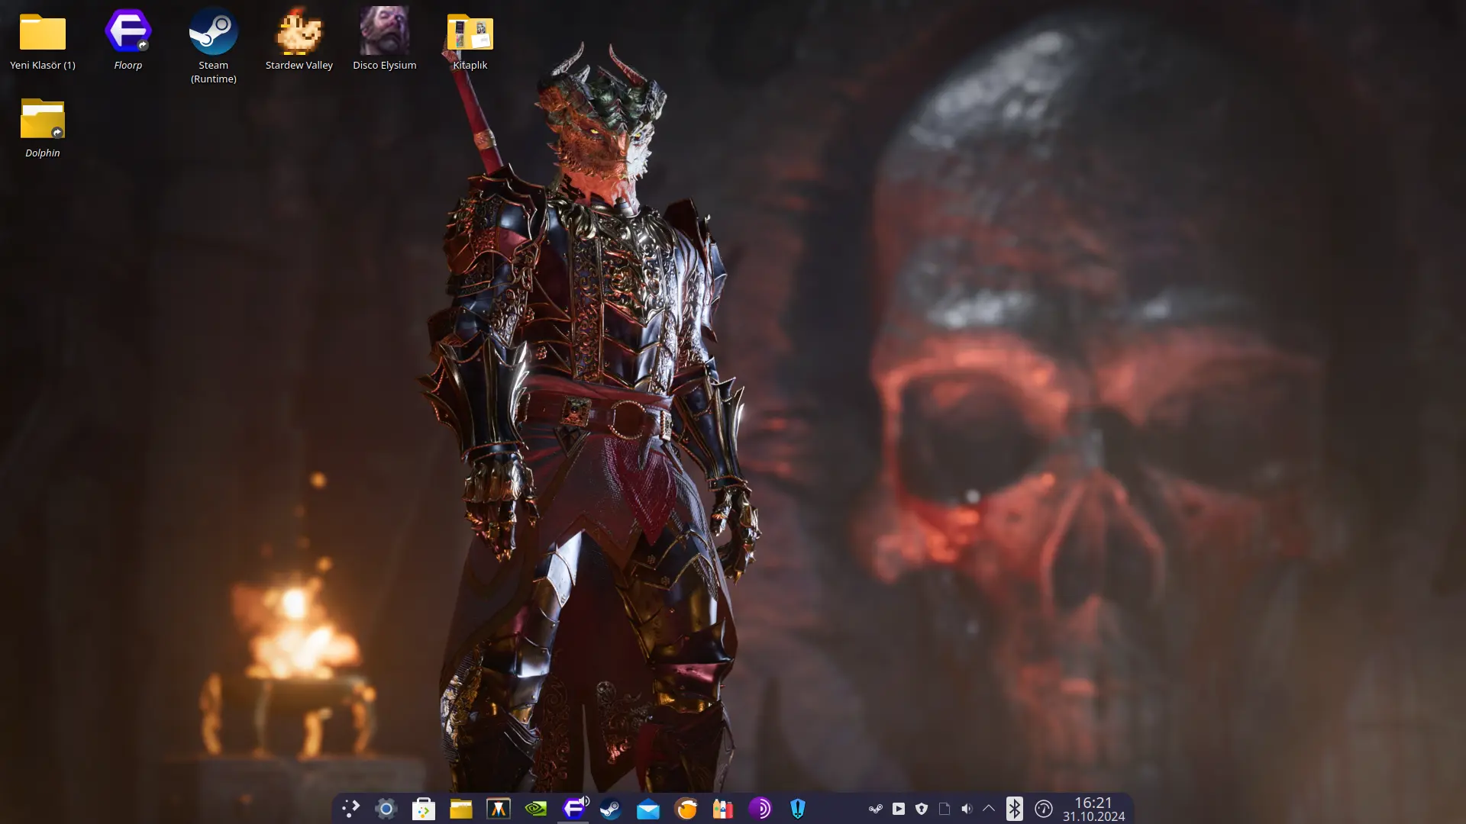This screenshot has height=824, width=1466.
Task: Click the Steam tray icon
Action: point(876,809)
